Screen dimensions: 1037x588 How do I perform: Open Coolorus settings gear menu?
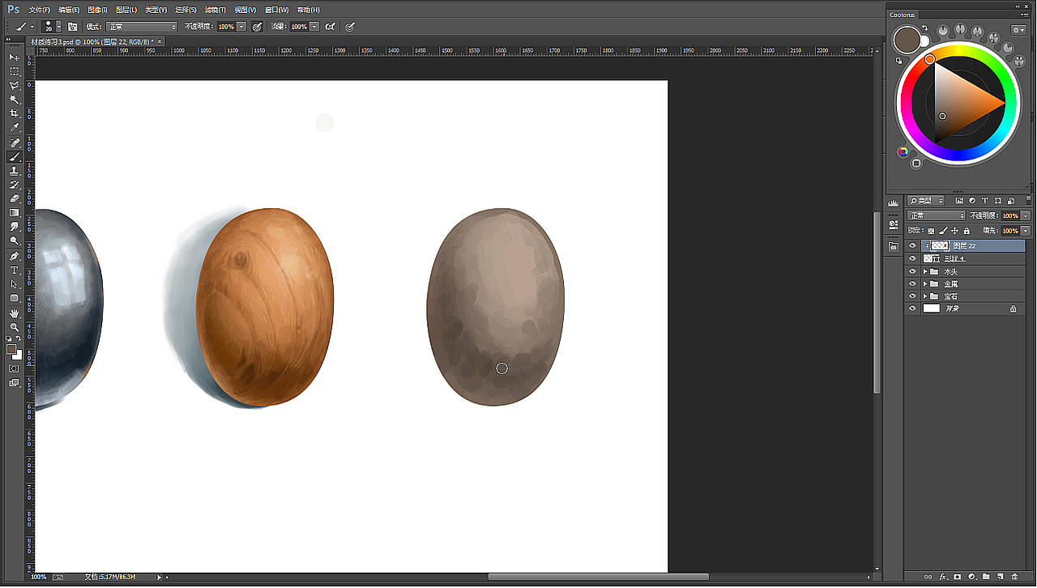1018,30
